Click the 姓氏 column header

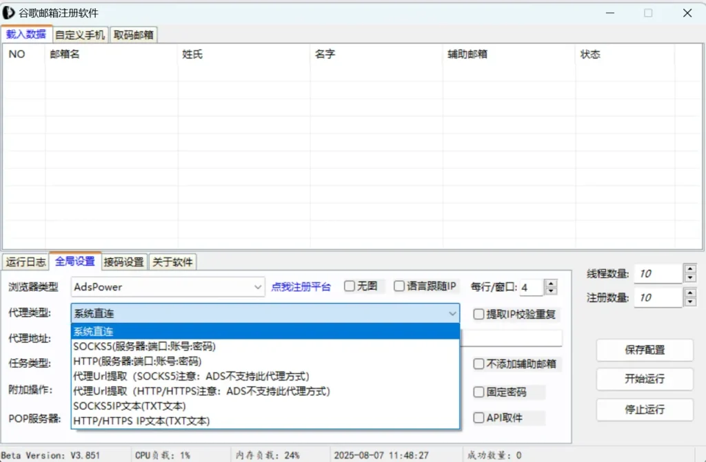(243, 54)
